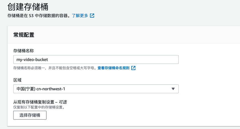Click the italic 可选 text
240x129 pixels.
tap(63, 102)
